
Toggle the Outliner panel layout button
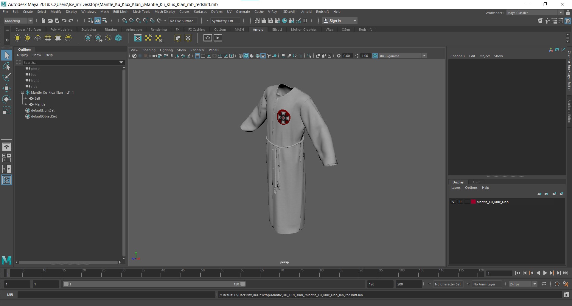(x=7, y=180)
